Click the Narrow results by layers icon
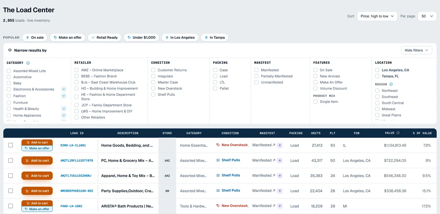Screen dimensions: 440x214 (x=10, y=50)
